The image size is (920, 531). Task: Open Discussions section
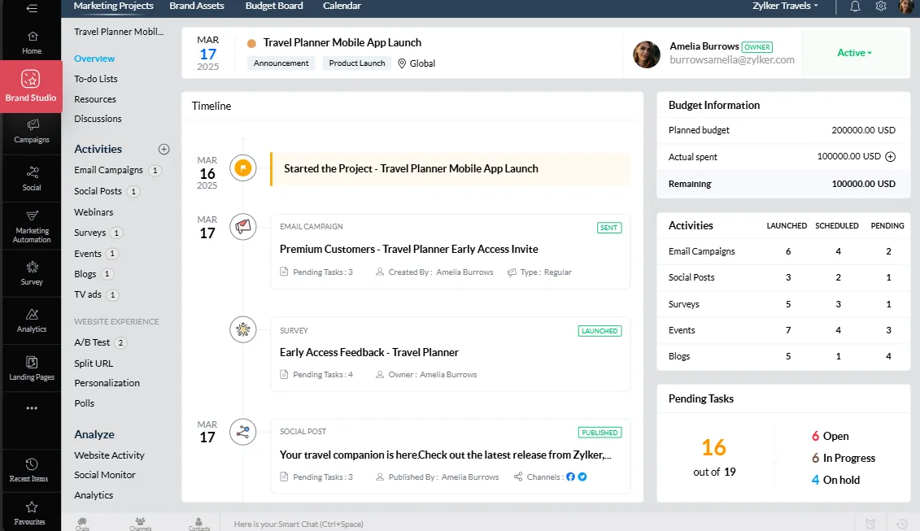pyautogui.click(x=98, y=119)
